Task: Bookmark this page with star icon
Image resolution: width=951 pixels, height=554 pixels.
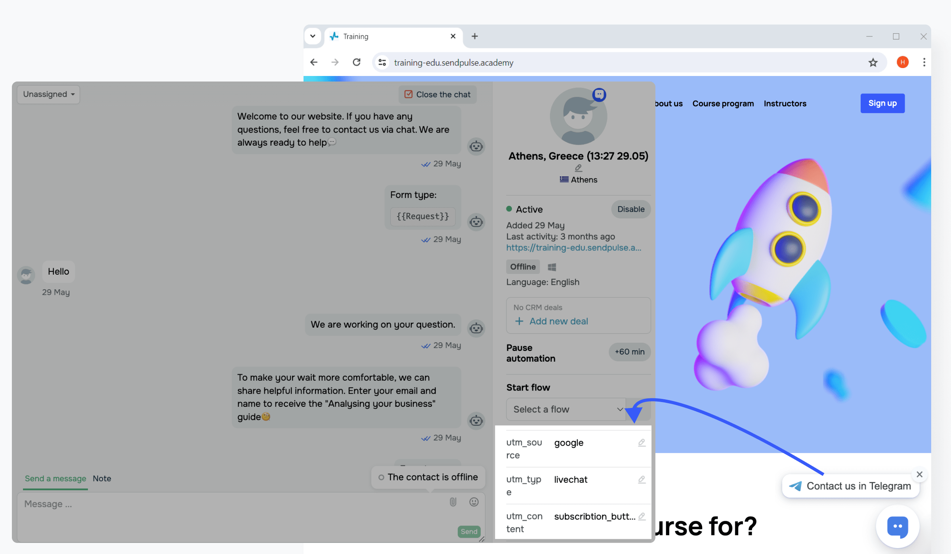Action: (x=873, y=63)
